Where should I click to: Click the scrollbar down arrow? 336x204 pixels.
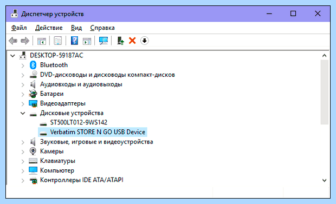click(325, 180)
